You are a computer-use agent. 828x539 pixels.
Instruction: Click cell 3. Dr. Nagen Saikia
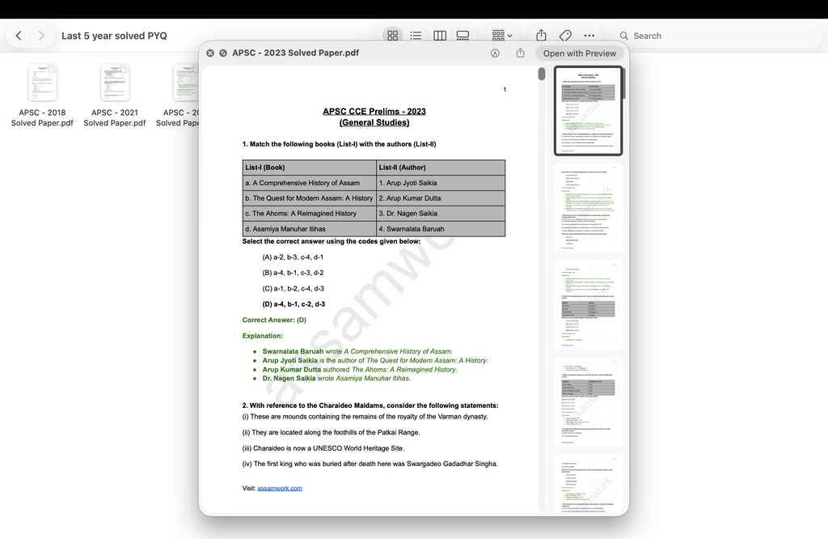pos(441,214)
